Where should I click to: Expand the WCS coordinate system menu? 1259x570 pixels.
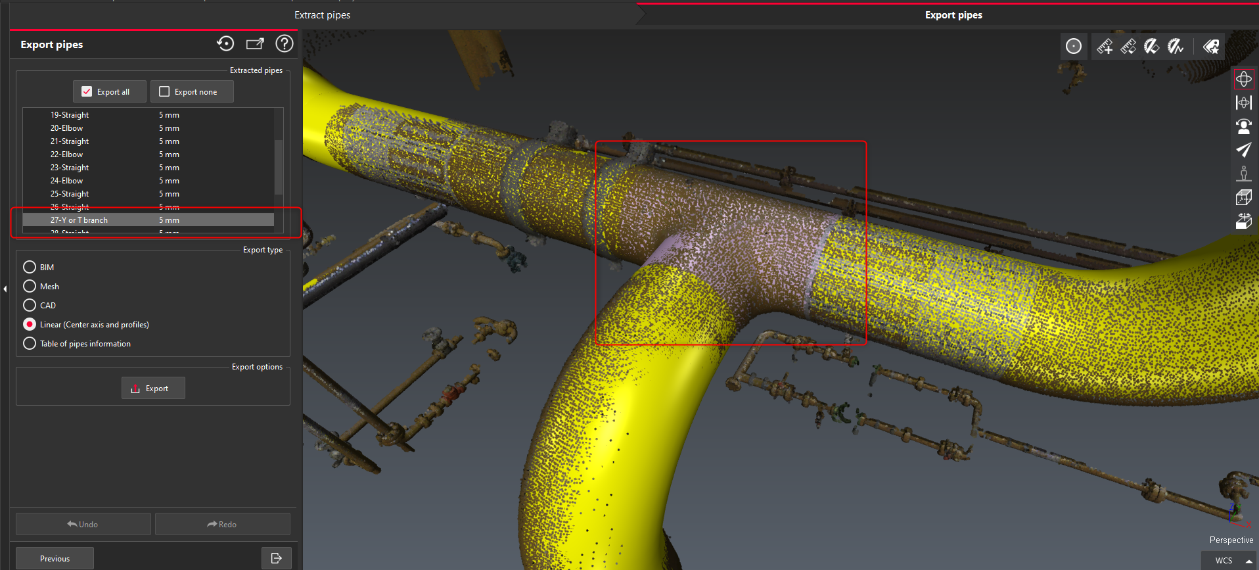(1248, 561)
